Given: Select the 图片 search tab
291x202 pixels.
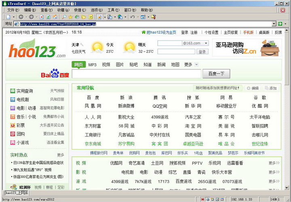Looking at the screenshot, I should click(x=120, y=65).
